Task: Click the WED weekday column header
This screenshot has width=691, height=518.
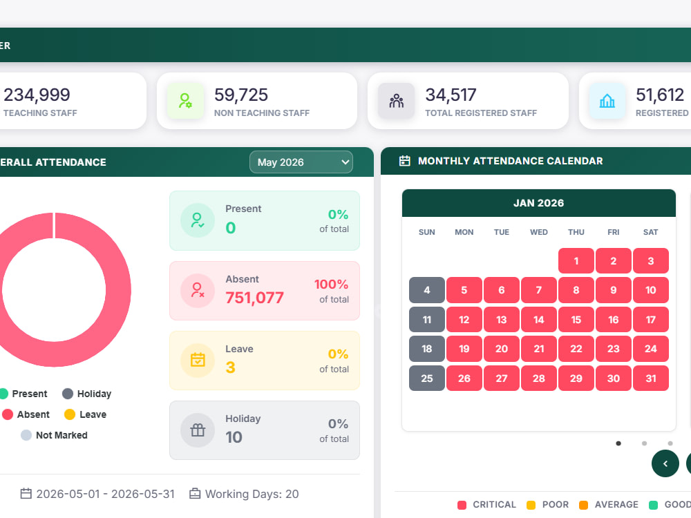Action: coord(538,232)
